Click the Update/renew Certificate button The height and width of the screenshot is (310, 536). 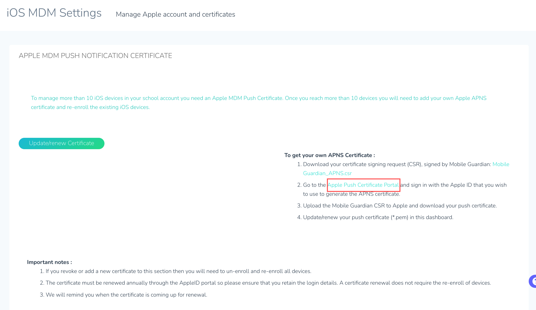click(62, 143)
